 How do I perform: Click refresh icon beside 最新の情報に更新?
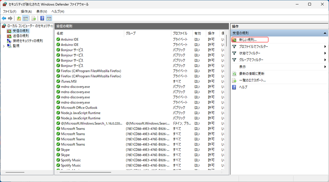tap(234, 73)
